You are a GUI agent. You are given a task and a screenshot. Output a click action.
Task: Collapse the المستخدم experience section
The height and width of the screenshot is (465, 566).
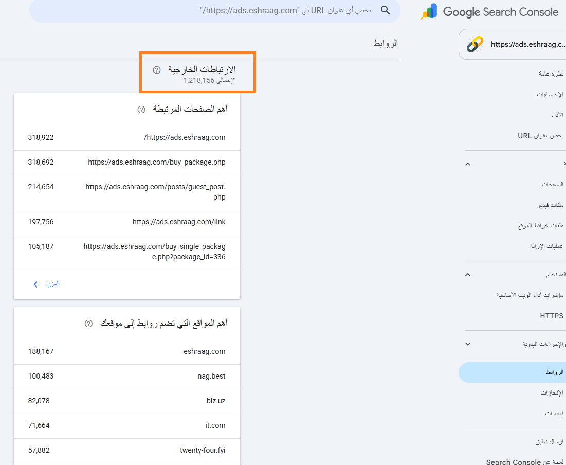pos(468,275)
